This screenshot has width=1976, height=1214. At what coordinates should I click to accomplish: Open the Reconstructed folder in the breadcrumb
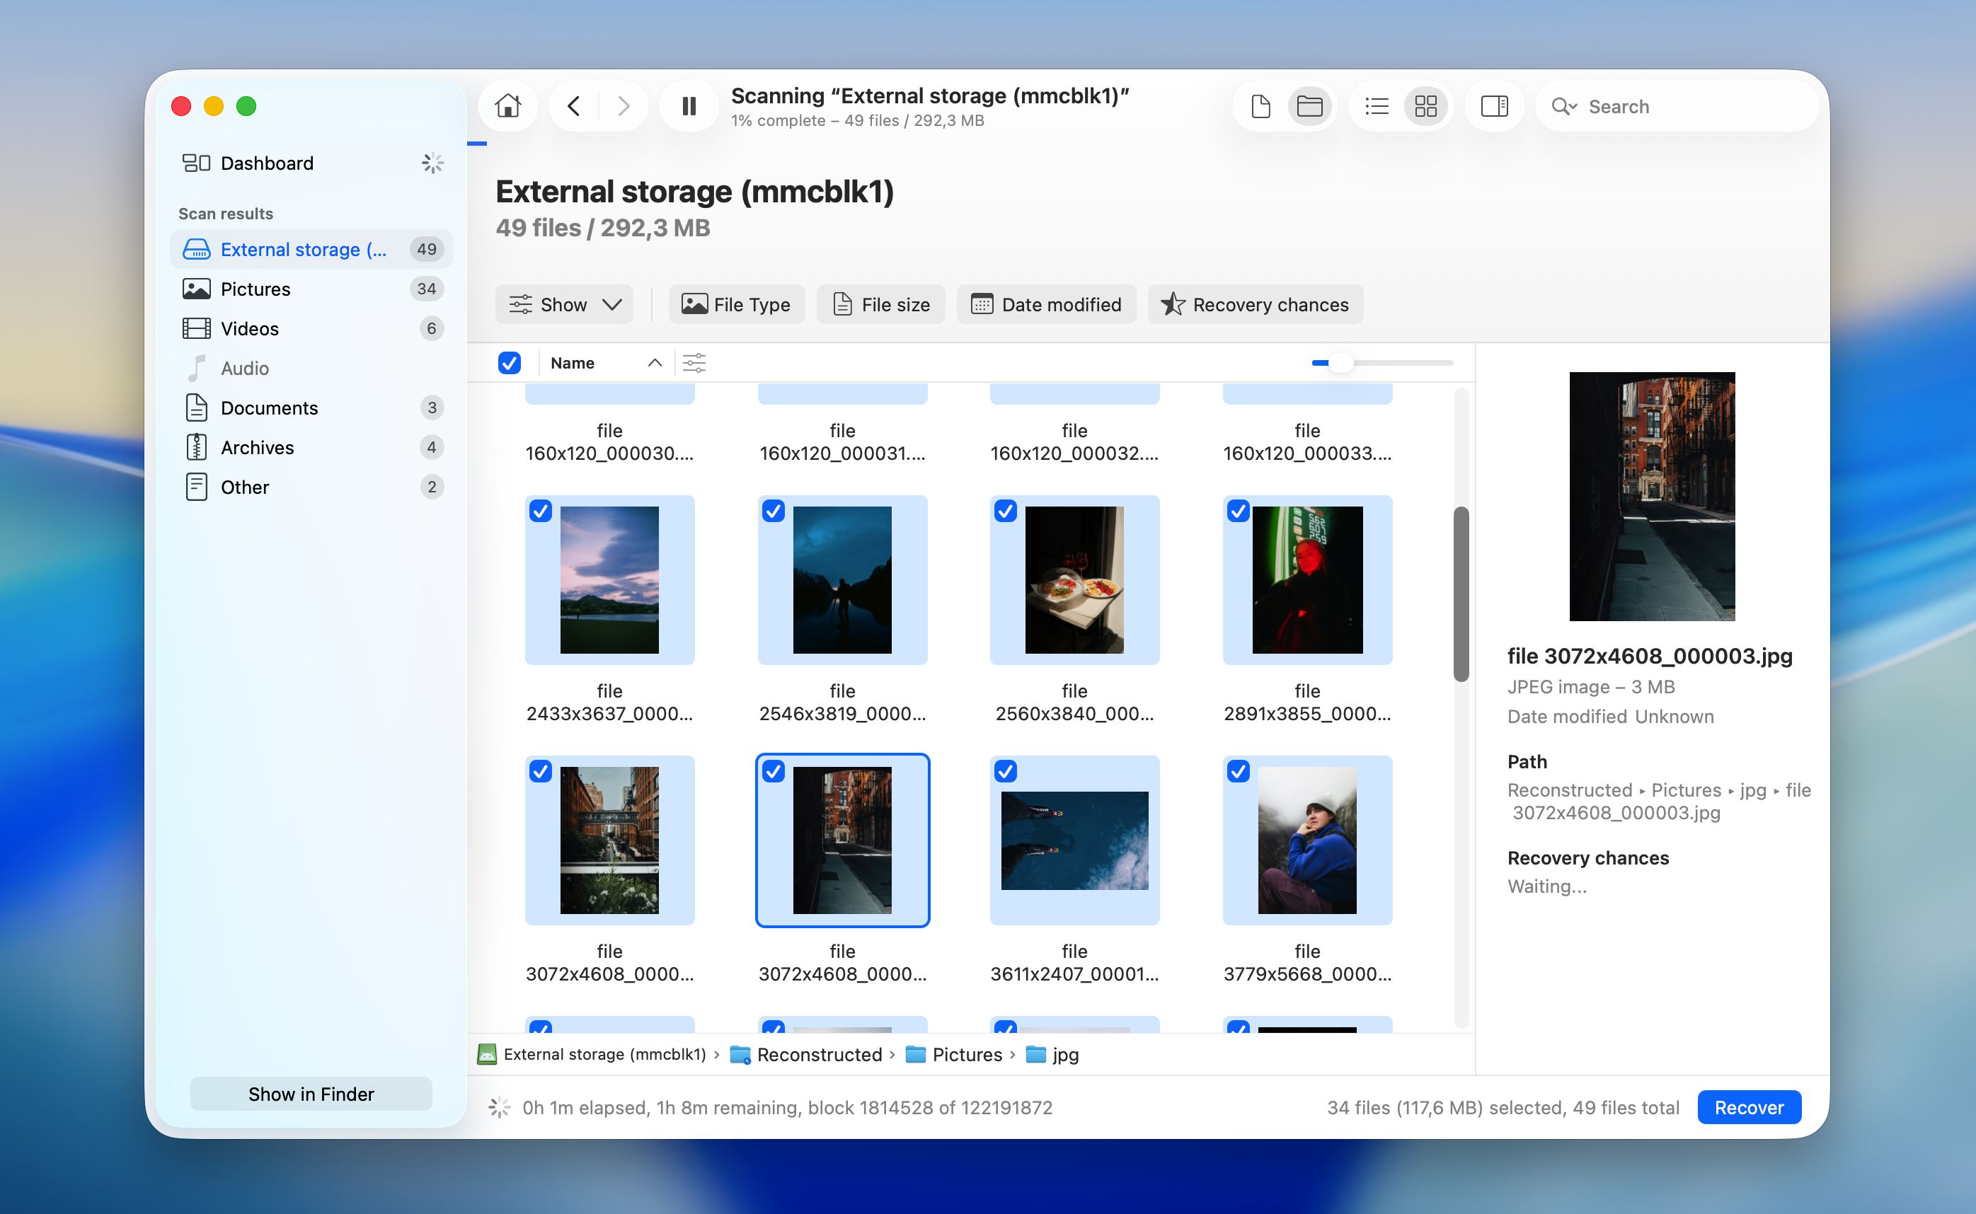pyautogui.click(x=820, y=1054)
